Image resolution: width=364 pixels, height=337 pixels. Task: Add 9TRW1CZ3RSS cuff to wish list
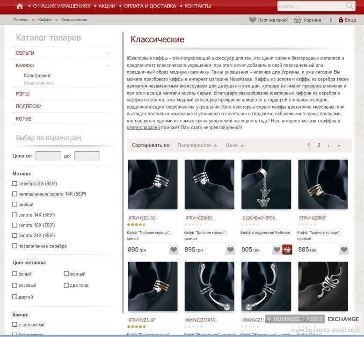point(230,249)
